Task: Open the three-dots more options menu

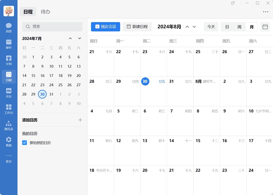Action: click(265, 12)
